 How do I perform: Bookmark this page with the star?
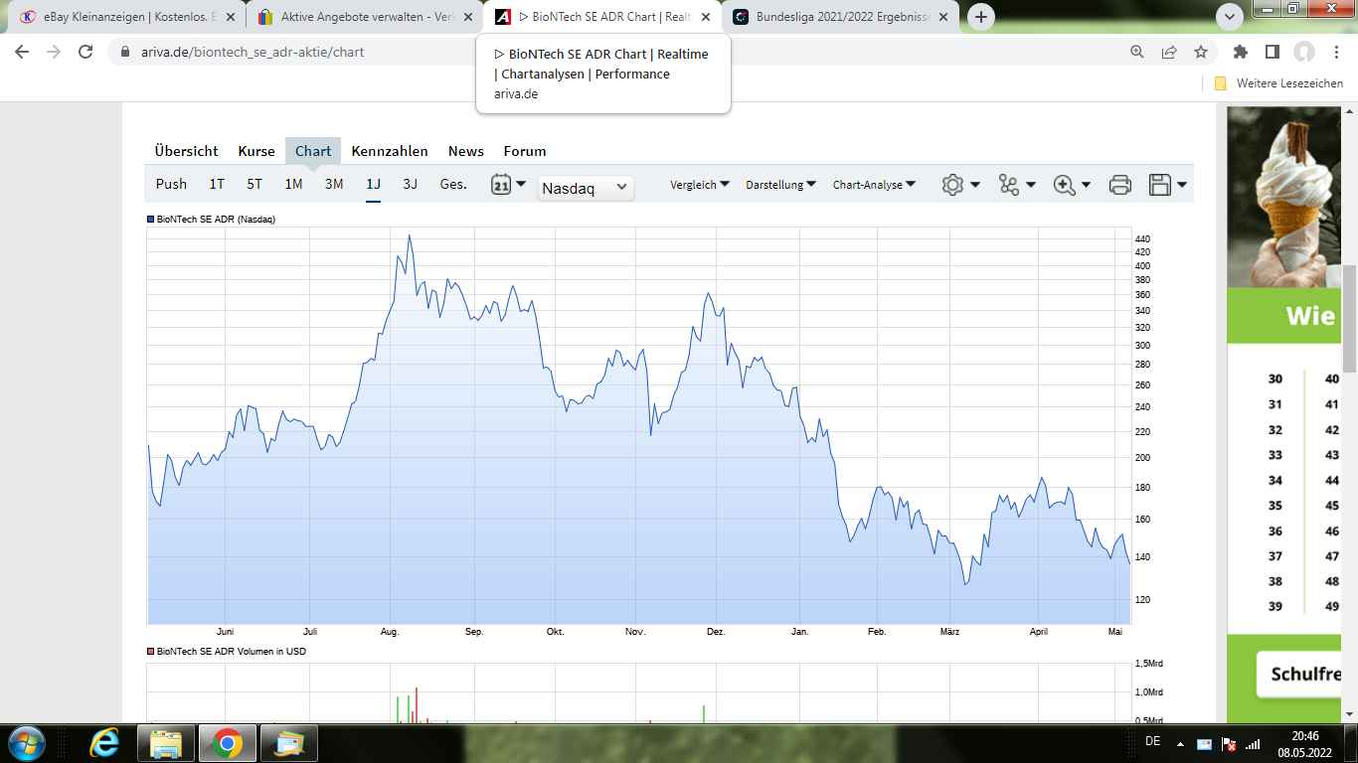click(1201, 52)
